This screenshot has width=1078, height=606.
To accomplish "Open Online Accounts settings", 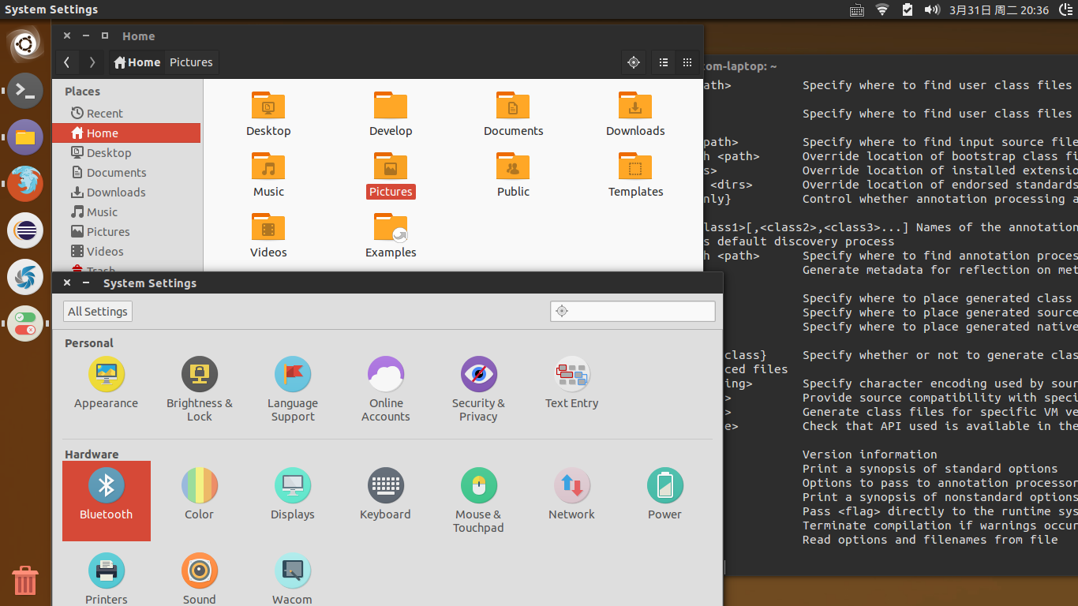I will (x=386, y=389).
